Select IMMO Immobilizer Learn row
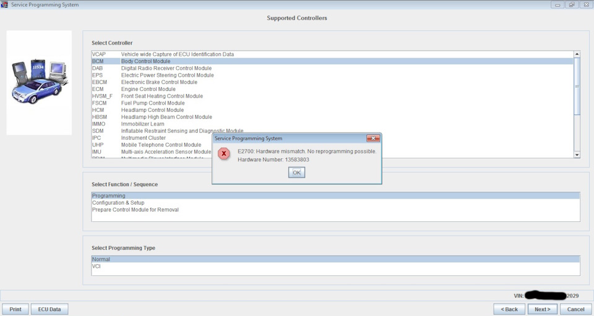 [x=332, y=124]
